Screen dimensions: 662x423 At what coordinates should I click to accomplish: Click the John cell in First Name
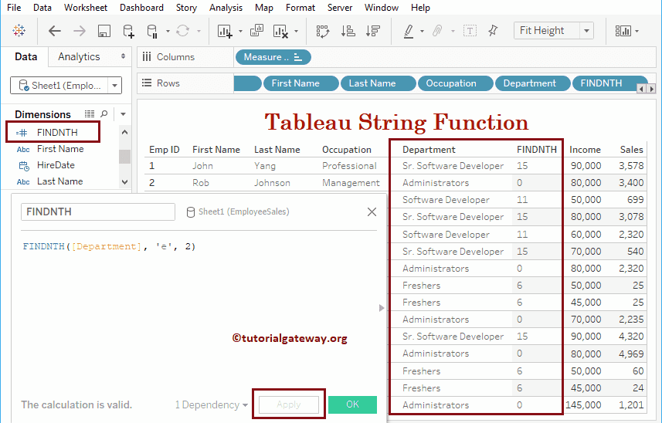[202, 166]
